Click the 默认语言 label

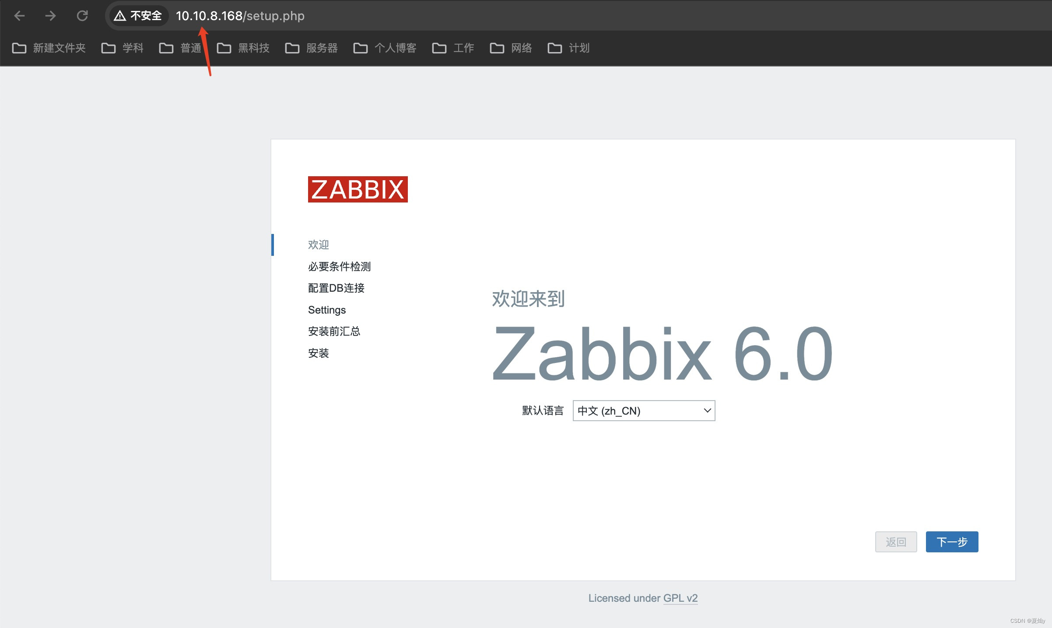543,410
